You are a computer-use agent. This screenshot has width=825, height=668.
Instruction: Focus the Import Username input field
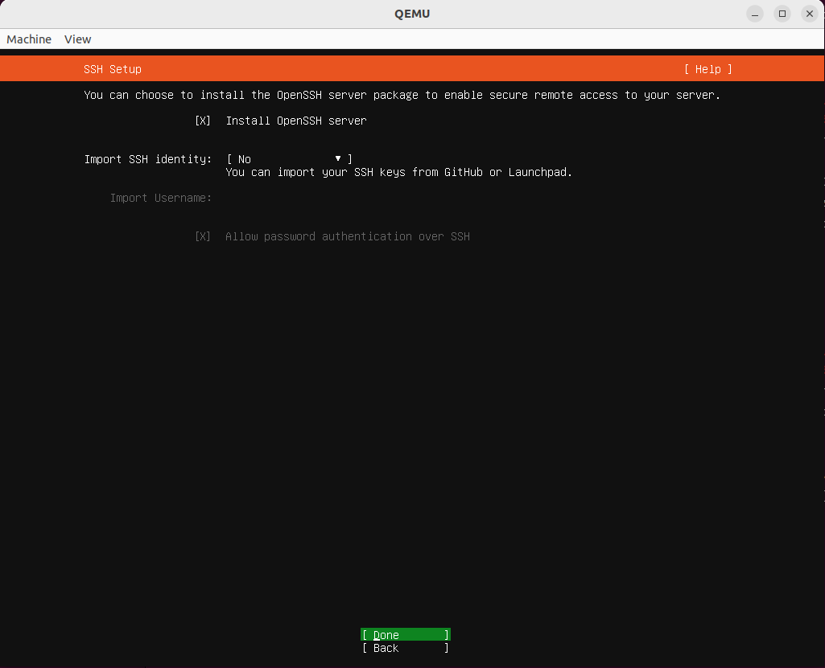(322, 198)
